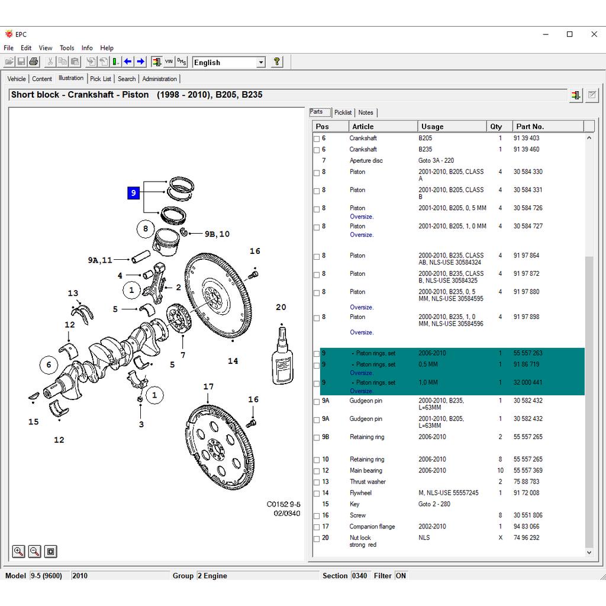Tick the checkbox for Crankshaft B205
The image size is (606, 606).
click(317, 139)
